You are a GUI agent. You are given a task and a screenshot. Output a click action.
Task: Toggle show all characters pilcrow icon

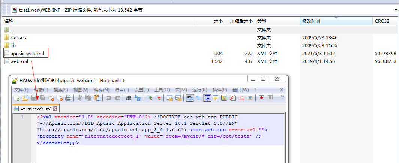point(198,98)
